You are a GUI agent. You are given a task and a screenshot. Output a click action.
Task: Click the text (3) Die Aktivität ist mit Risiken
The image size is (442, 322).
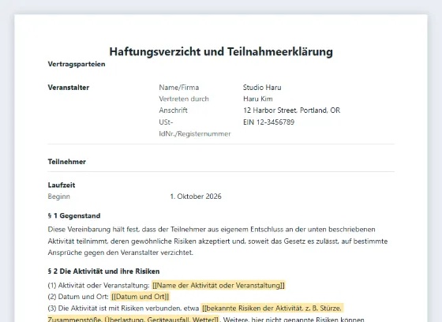123,308
